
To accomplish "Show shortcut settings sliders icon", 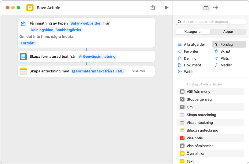I will pos(215,8).
